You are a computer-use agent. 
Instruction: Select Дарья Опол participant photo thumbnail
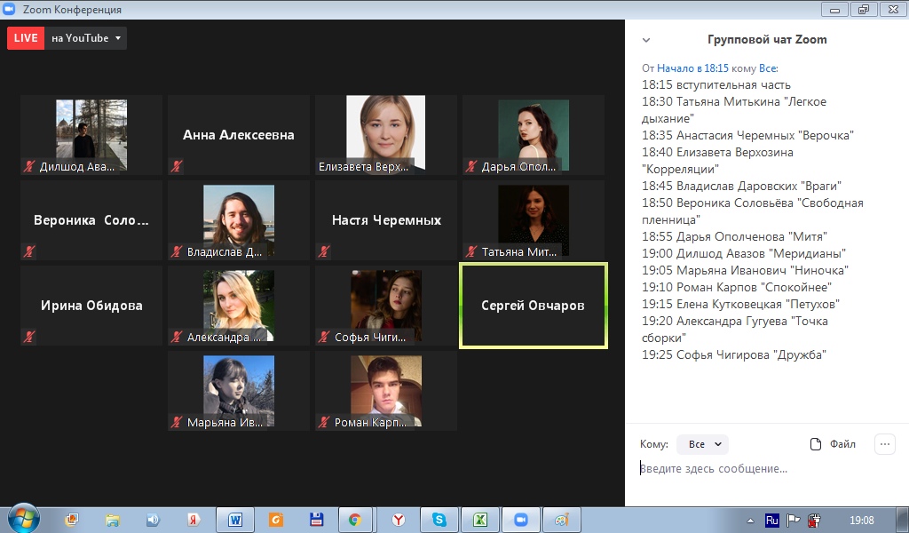[x=534, y=135]
